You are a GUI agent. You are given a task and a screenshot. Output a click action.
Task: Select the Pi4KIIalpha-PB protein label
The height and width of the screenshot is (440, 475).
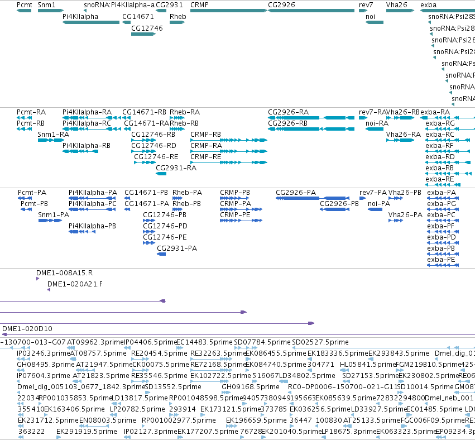tap(92, 226)
